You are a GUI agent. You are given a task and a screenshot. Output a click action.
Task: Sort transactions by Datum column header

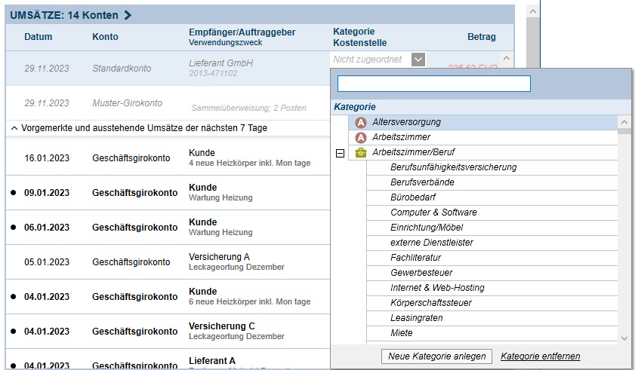[38, 37]
